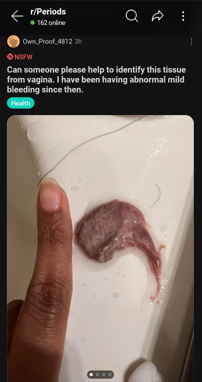Open the r/Periods community title

tap(48, 12)
